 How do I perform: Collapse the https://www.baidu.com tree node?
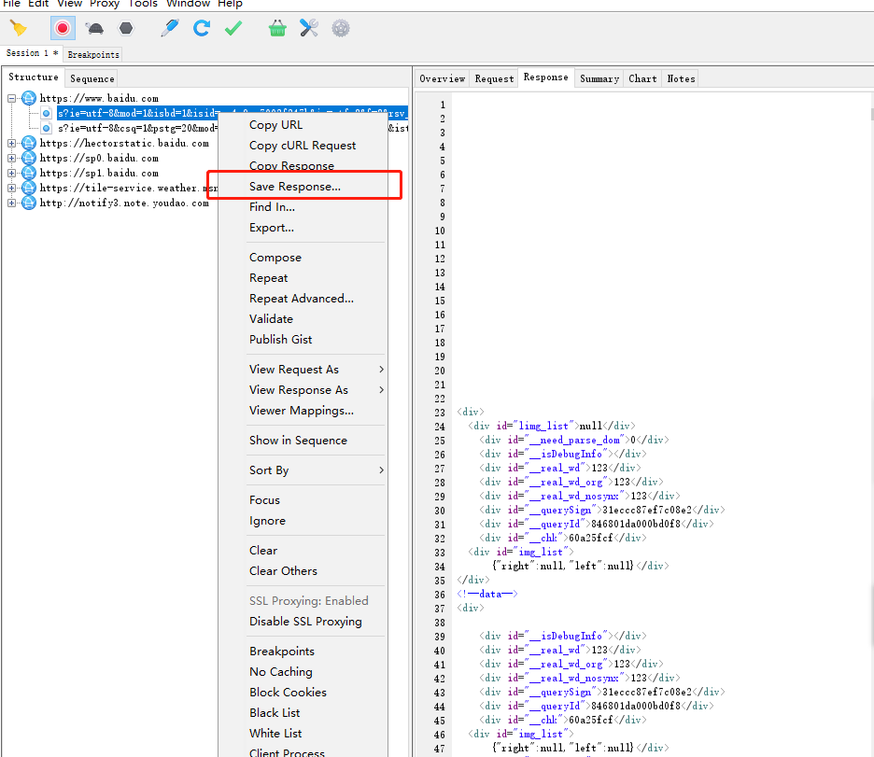point(12,99)
